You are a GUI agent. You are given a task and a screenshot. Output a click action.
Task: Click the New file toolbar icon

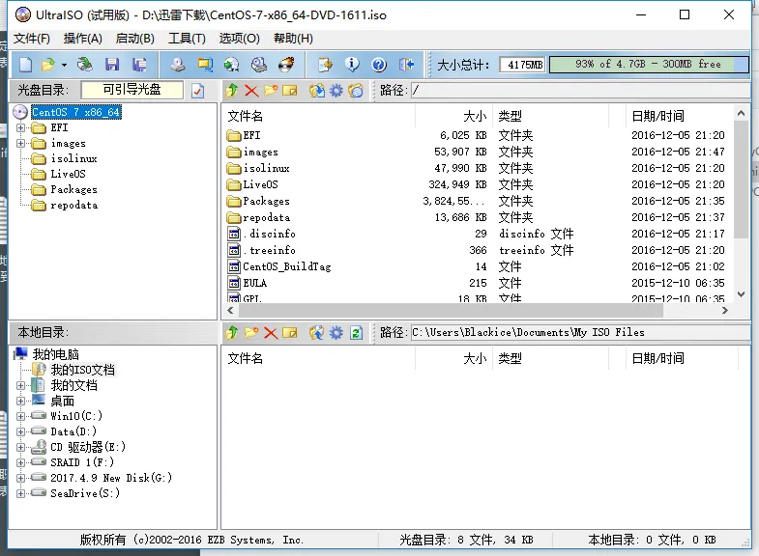pyautogui.click(x=22, y=65)
